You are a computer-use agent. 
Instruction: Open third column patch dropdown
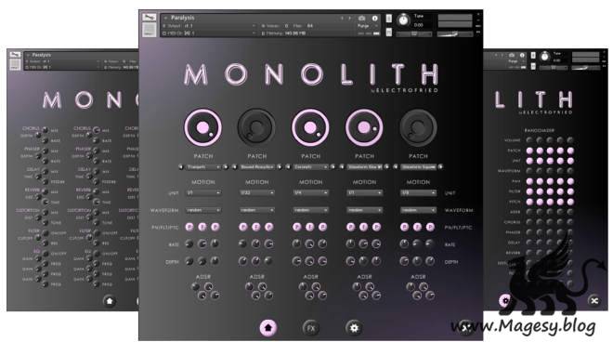click(x=311, y=167)
